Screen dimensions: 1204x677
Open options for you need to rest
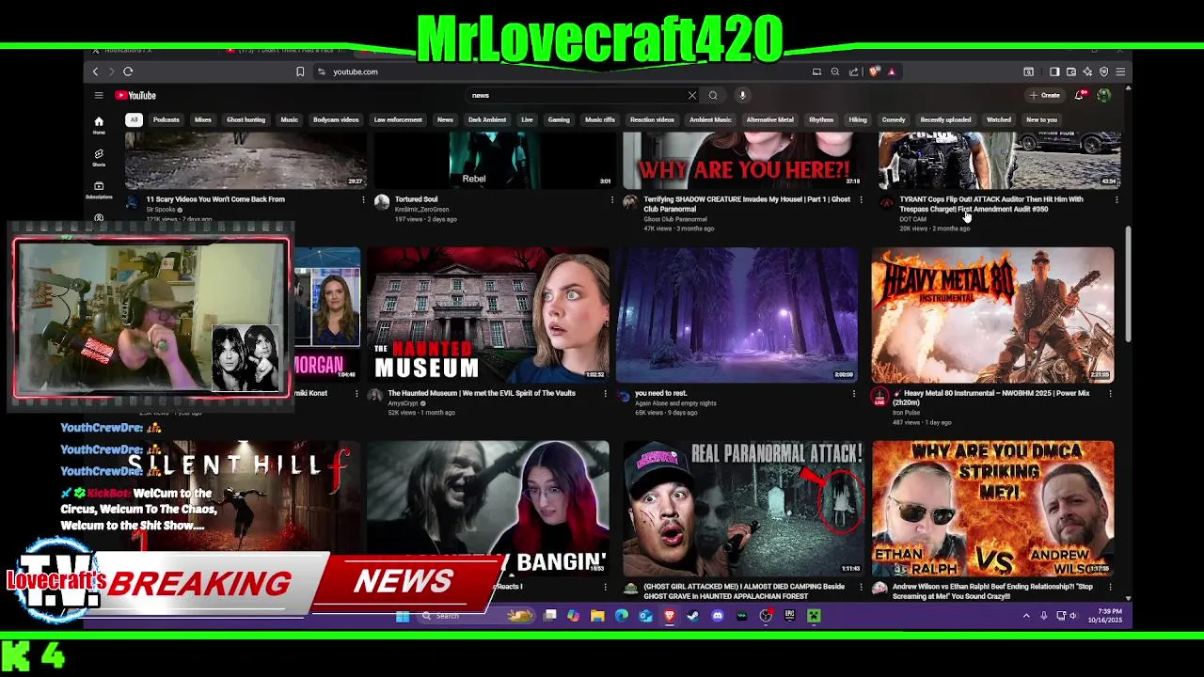(x=854, y=393)
